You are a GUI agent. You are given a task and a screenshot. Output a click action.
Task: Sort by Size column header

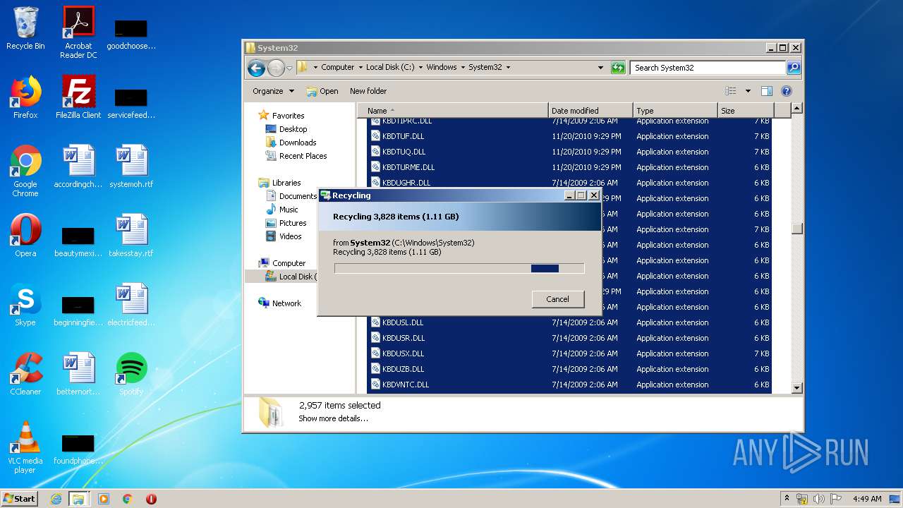pos(746,111)
